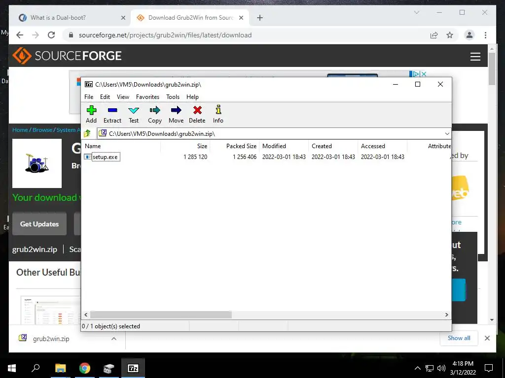Sort by the Size column header
This screenshot has height=378, width=505.
tap(185, 146)
